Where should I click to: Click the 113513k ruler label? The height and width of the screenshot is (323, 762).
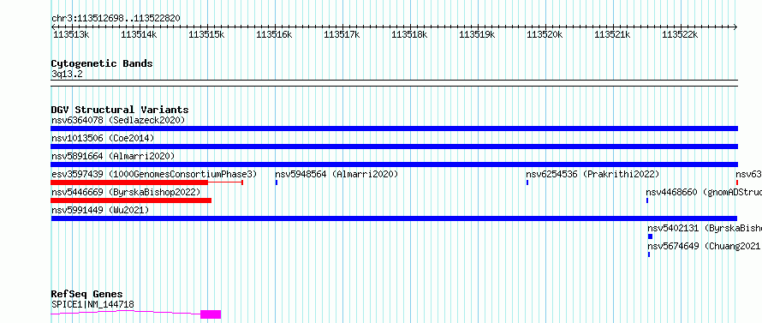click(x=71, y=34)
